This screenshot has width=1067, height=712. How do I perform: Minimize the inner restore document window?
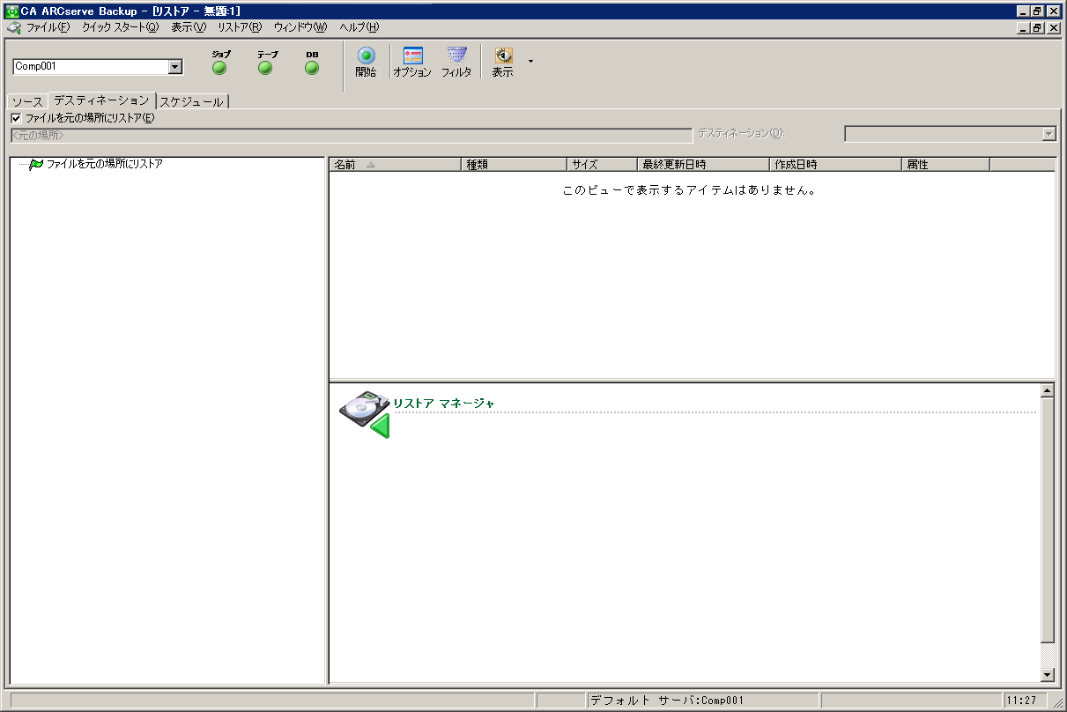pos(1024,27)
